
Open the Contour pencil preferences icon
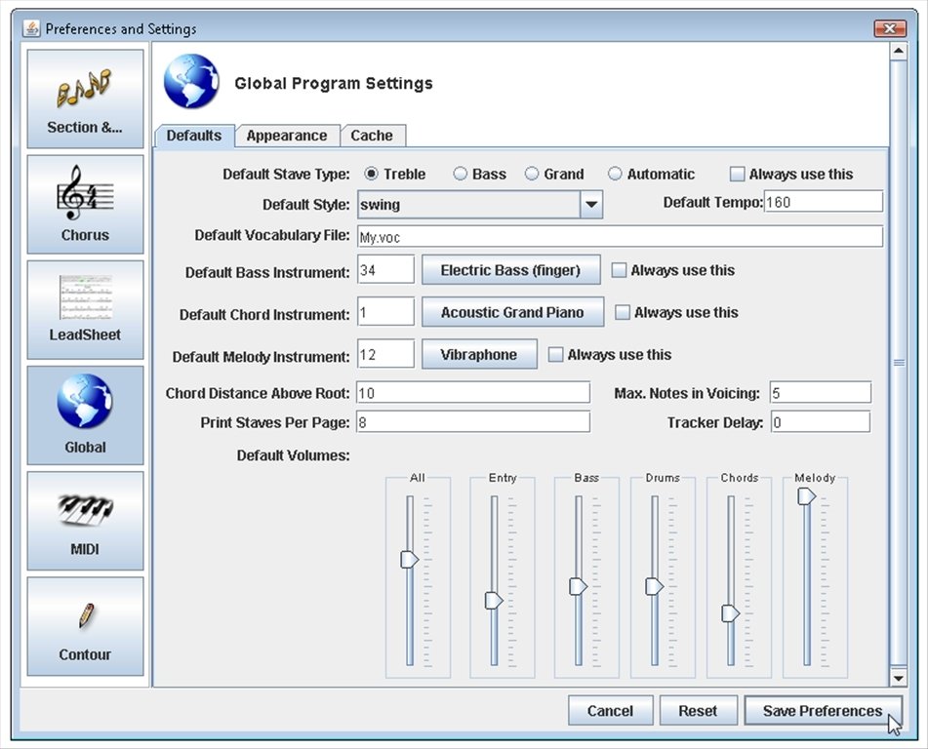point(85,626)
